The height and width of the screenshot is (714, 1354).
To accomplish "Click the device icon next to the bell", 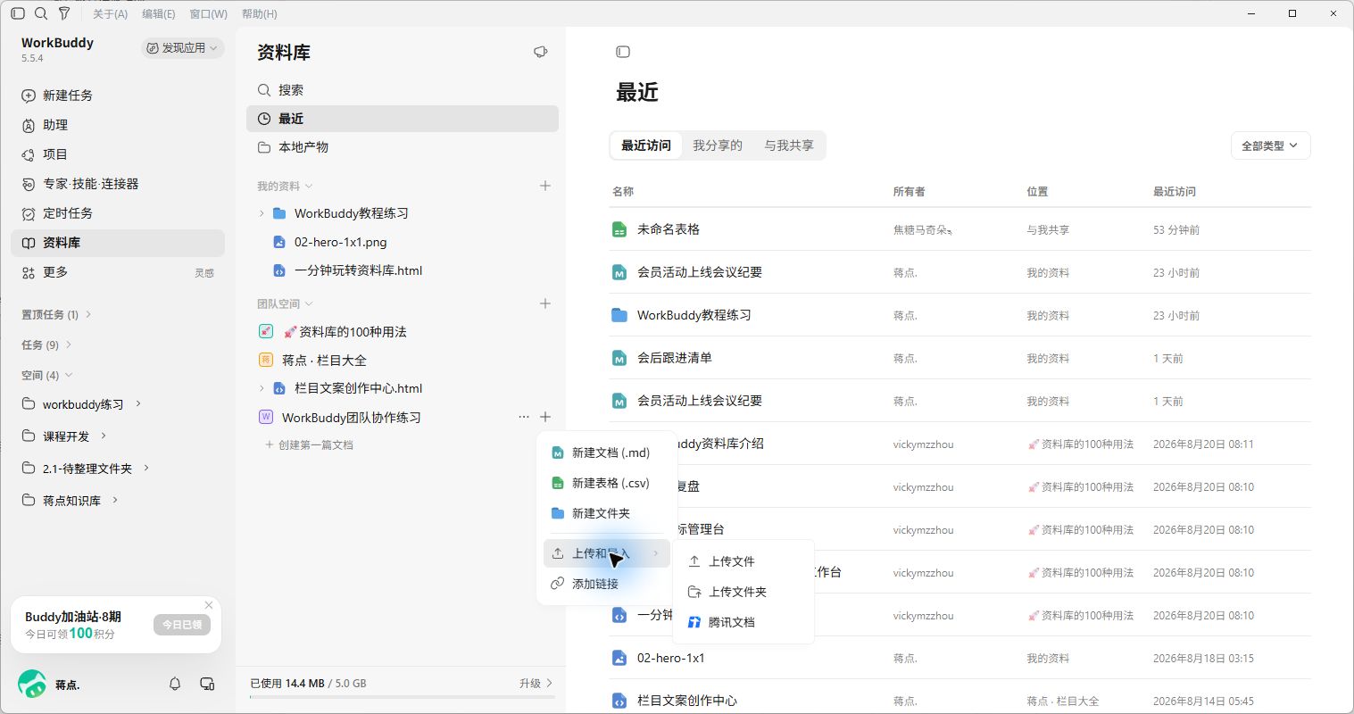I will click(207, 684).
